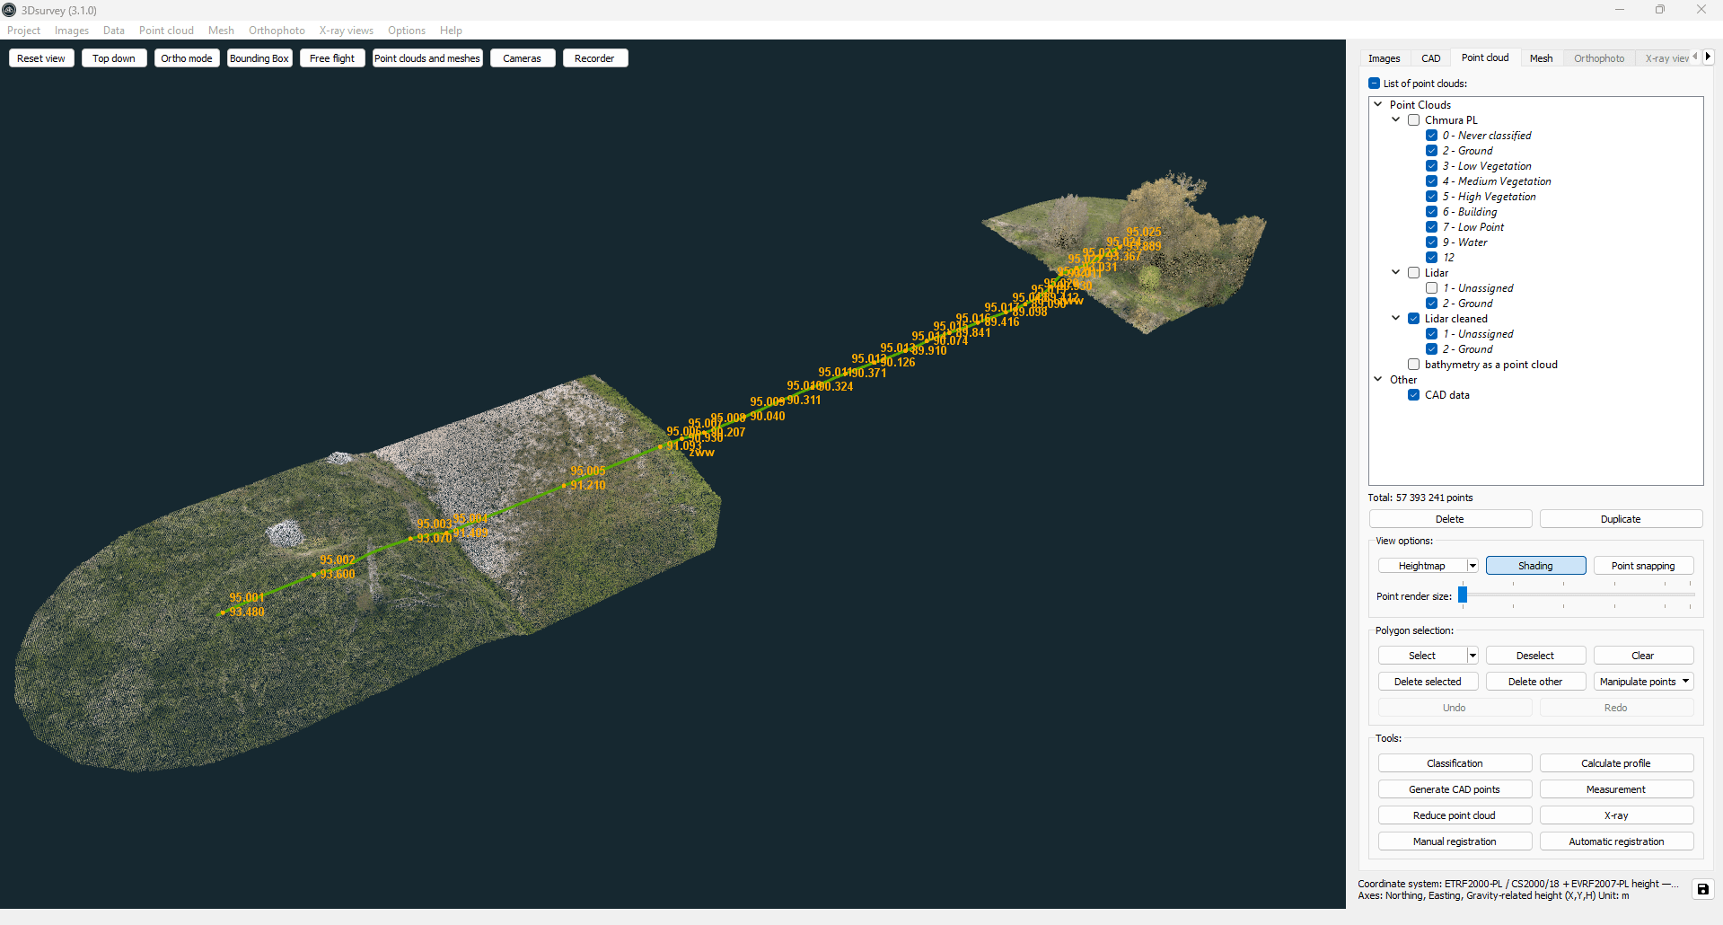Switch to the Mesh tab
This screenshot has width=1723, height=925.
pos(1542,58)
